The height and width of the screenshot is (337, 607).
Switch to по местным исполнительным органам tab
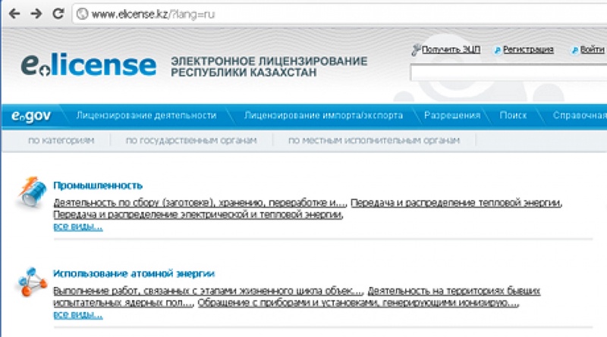pos(374,140)
